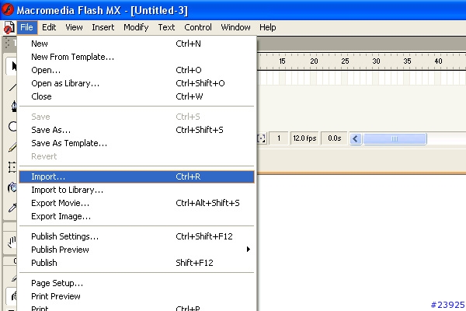This screenshot has width=466, height=311.
Task: Click the highlighted Import... entry
Action: [137, 176]
